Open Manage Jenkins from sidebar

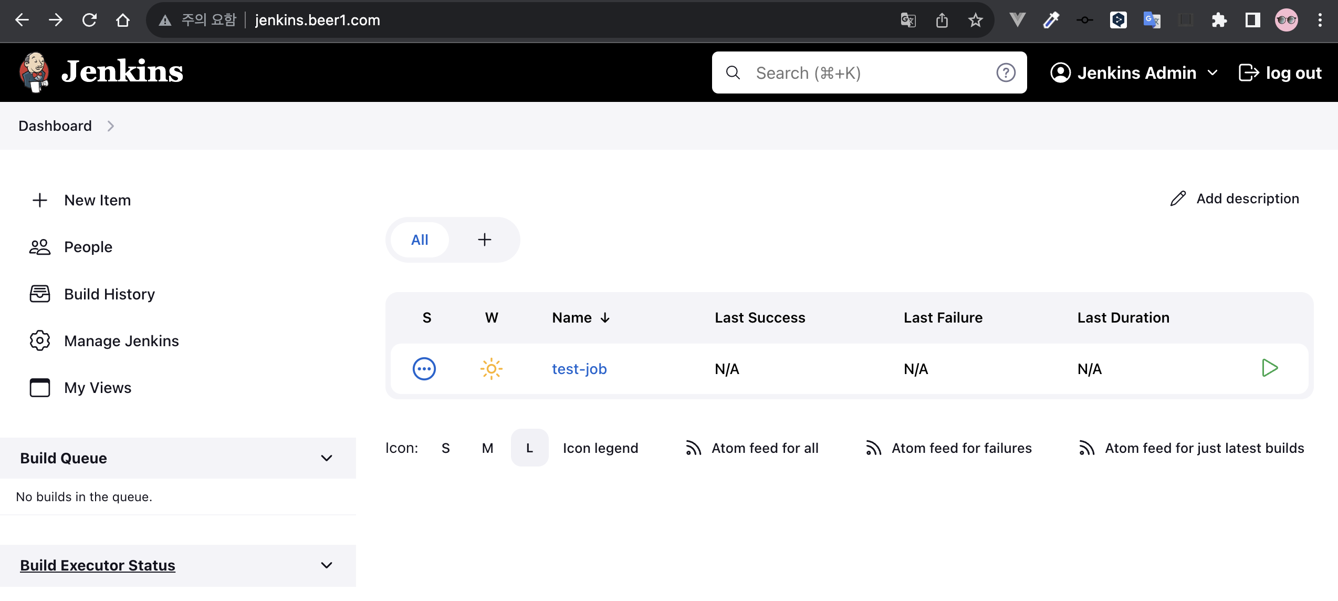pos(121,341)
